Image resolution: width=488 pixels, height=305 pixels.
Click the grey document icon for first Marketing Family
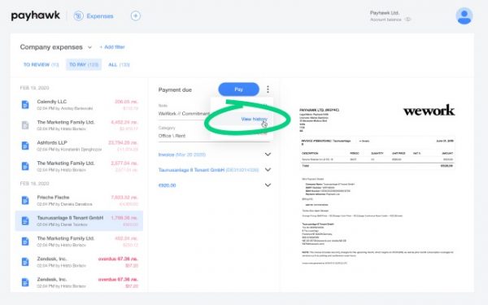click(25, 125)
